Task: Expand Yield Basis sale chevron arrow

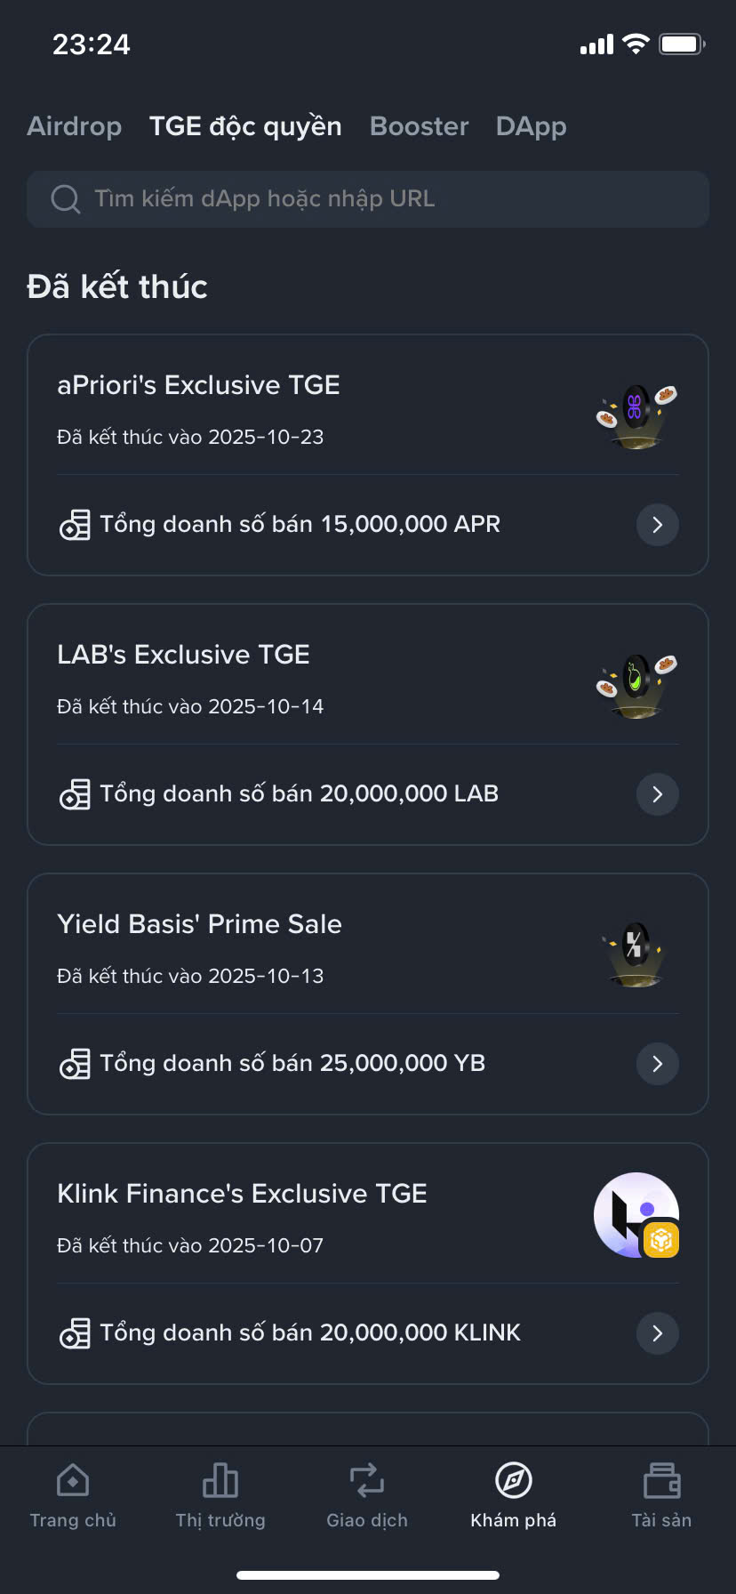Action: [658, 1064]
